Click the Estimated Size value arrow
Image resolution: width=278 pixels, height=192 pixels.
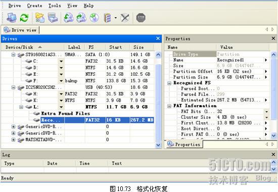click(x=266, y=100)
